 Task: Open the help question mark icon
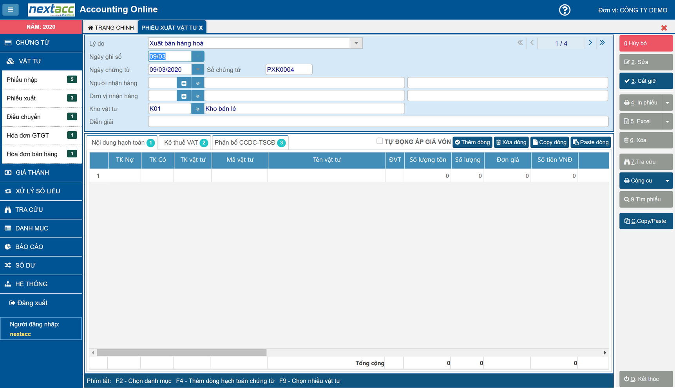[x=564, y=10]
